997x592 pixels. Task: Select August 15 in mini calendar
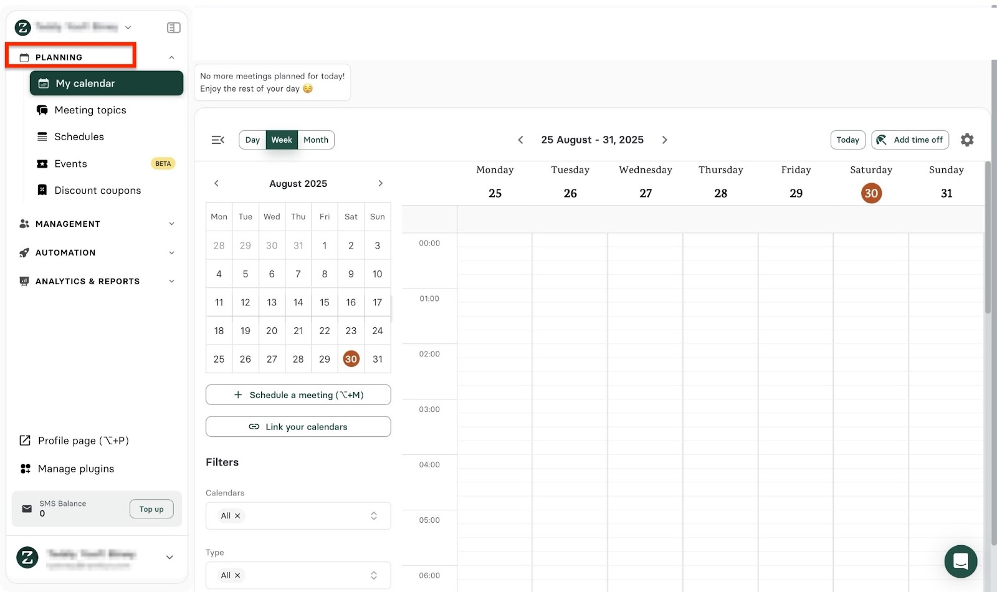pos(325,302)
